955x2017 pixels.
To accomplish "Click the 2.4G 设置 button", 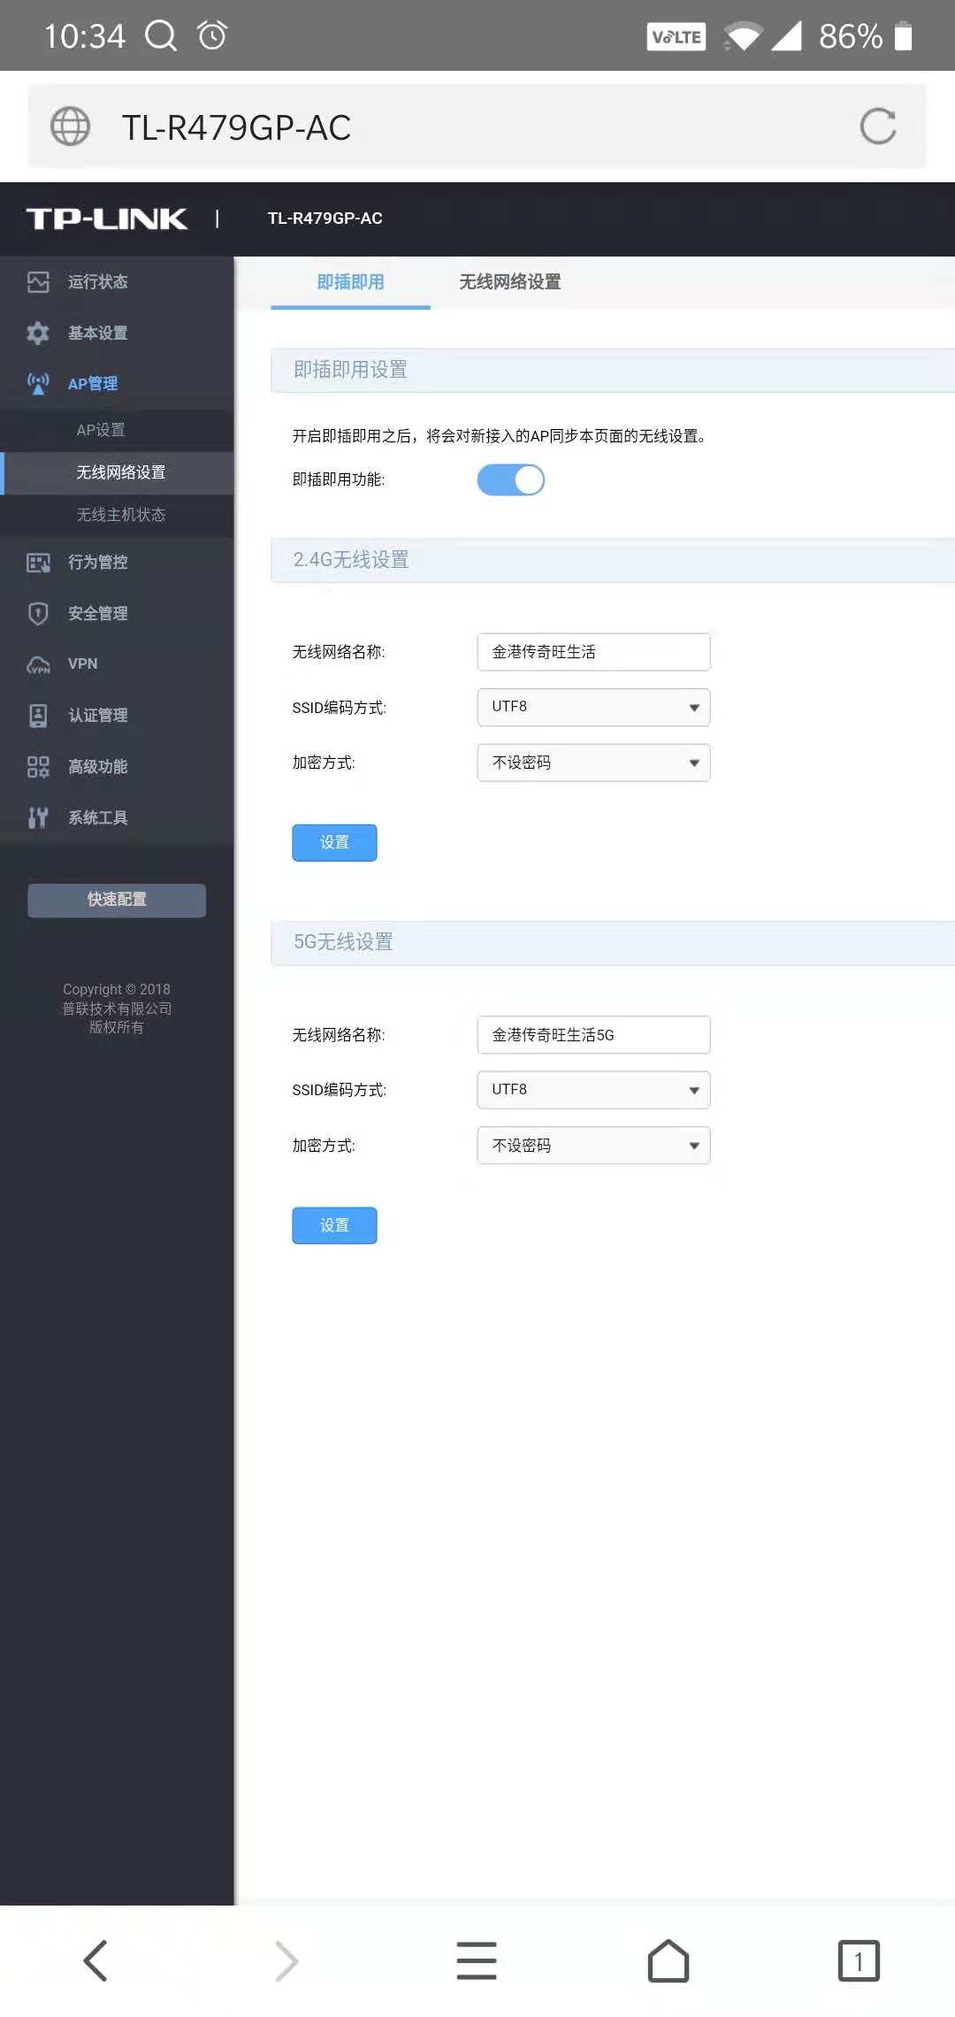I will 334,842.
